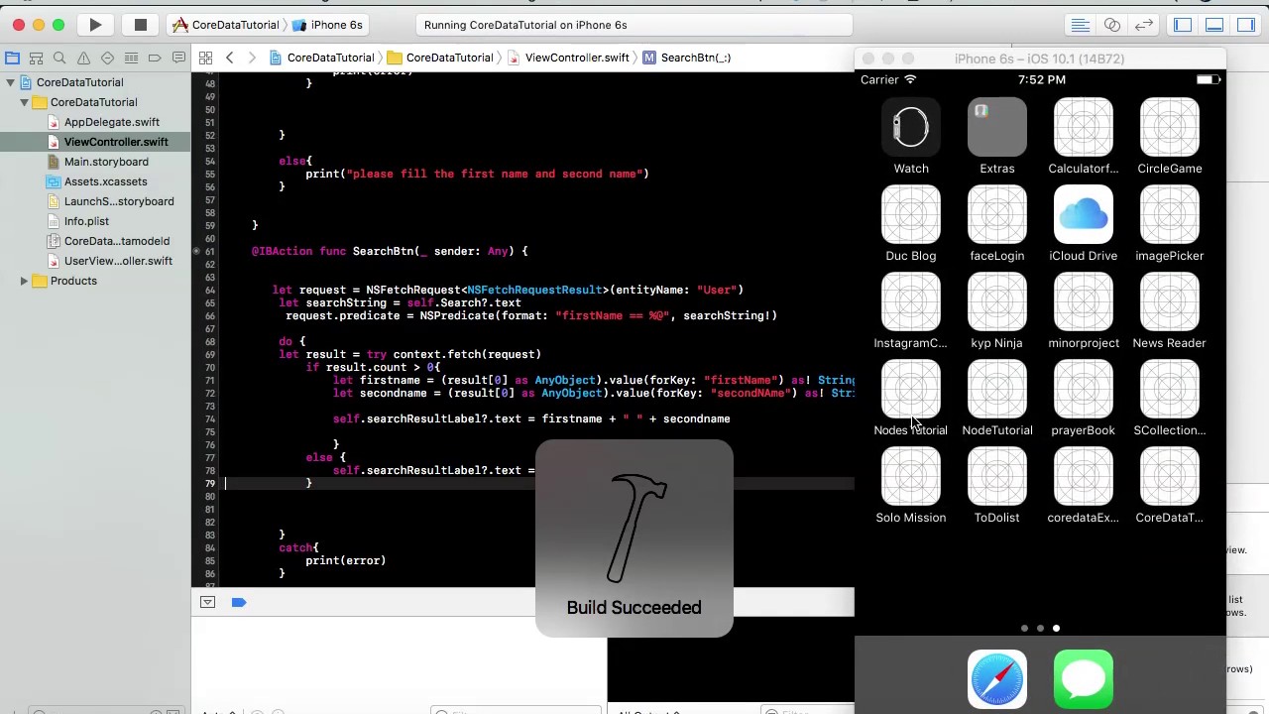Viewport: 1269px width, 714px height.
Task: Open the Report navigator speech-bubble icon
Action: (x=178, y=59)
